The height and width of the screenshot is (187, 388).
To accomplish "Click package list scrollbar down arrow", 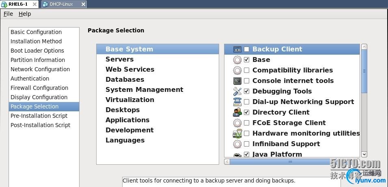I will pos(364,154).
